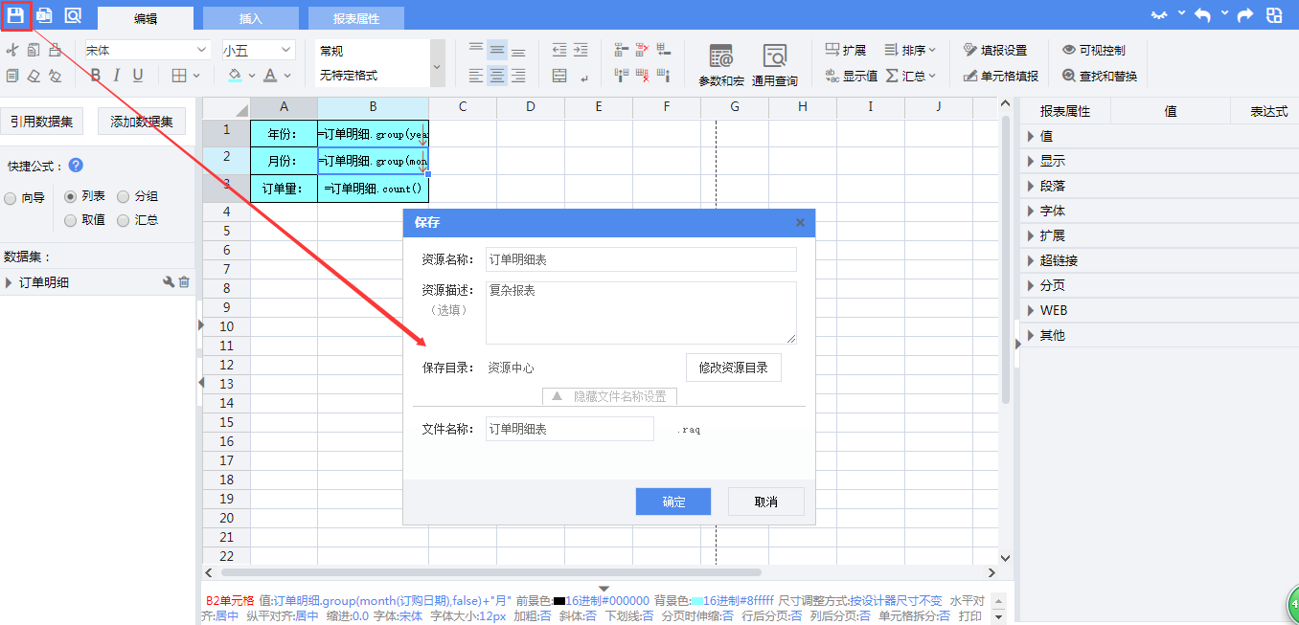Image resolution: width=1299 pixels, height=625 pixels.
Task: Click the bold B formatting icon
Action: (95, 76)
